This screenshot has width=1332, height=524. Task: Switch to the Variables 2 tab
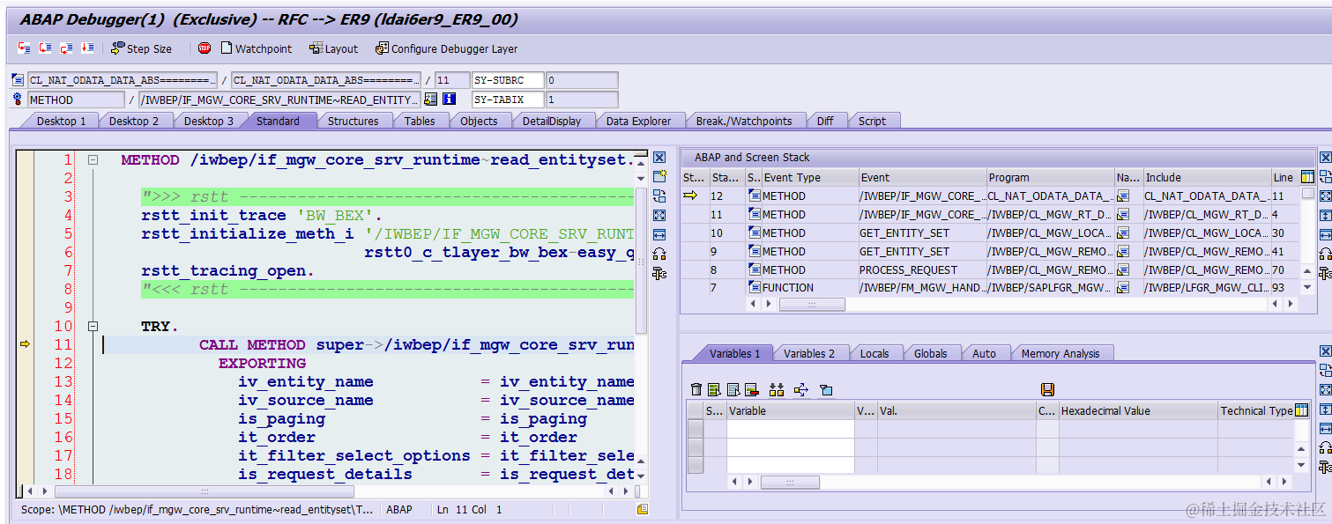[808, 353]
